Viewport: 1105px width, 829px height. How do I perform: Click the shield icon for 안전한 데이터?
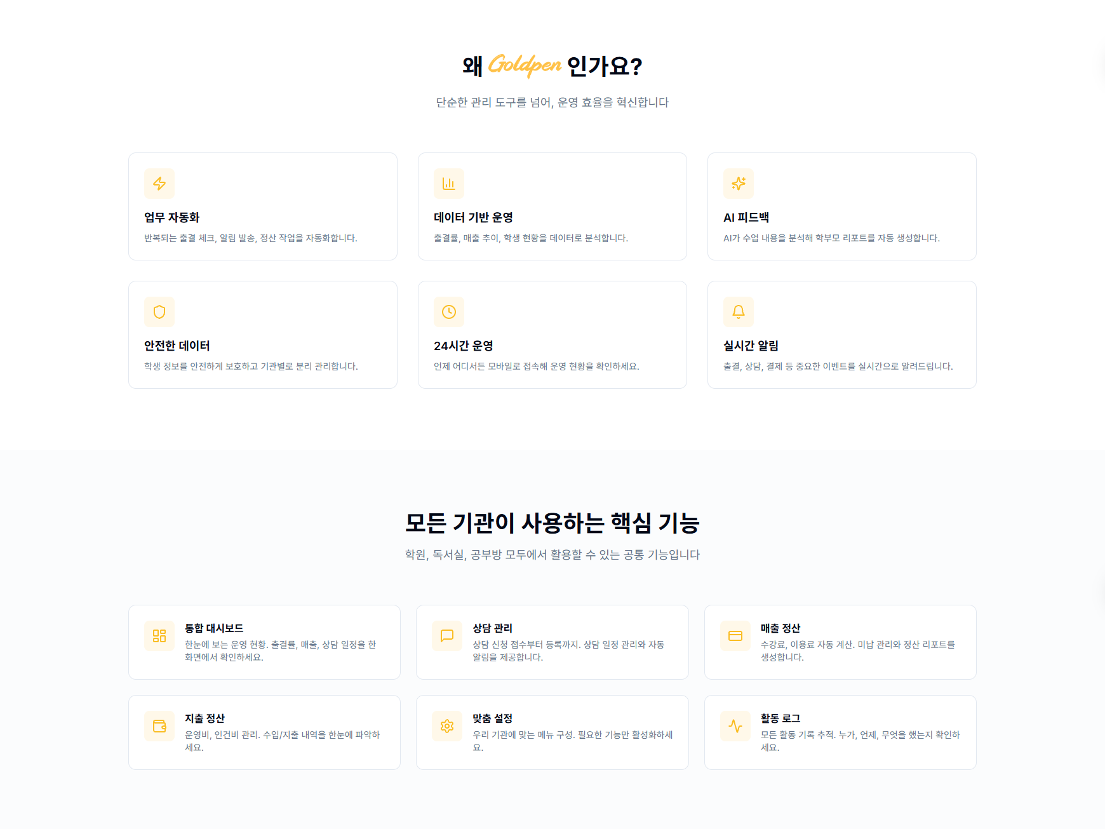(x=159, y=312)
